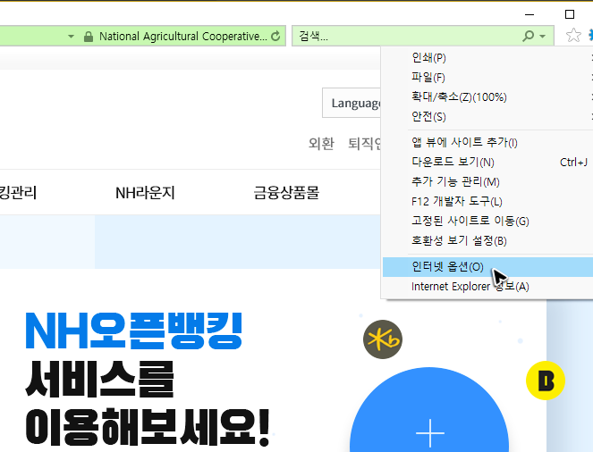Select 고정된 사이트로 이동(G)

(487, 221)
